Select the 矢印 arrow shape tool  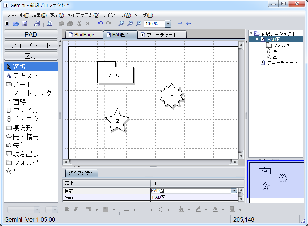(x=31, y=145)
